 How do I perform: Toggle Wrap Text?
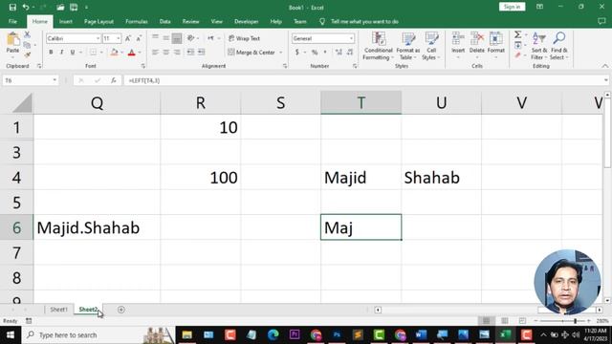[244, 38]
